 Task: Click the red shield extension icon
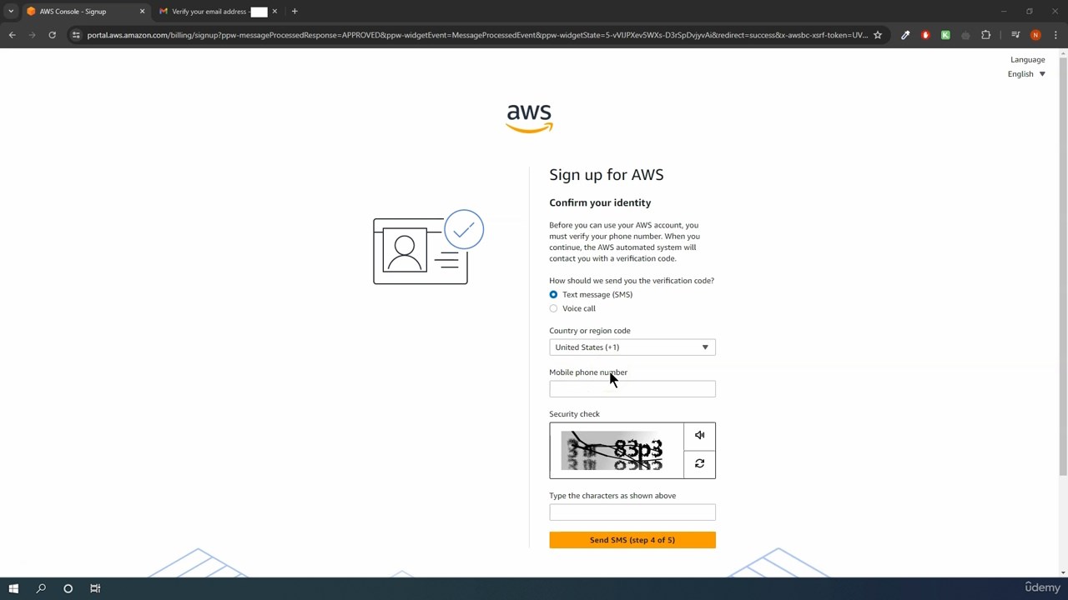pos(925,35)
